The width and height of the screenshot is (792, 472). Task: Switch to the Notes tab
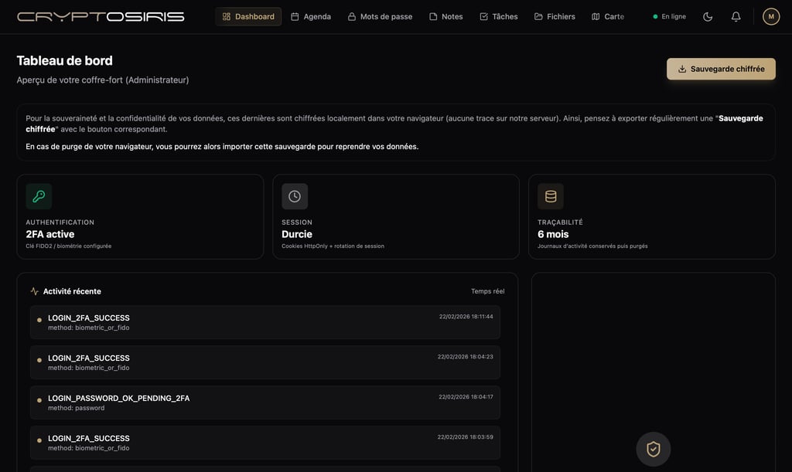446,16
